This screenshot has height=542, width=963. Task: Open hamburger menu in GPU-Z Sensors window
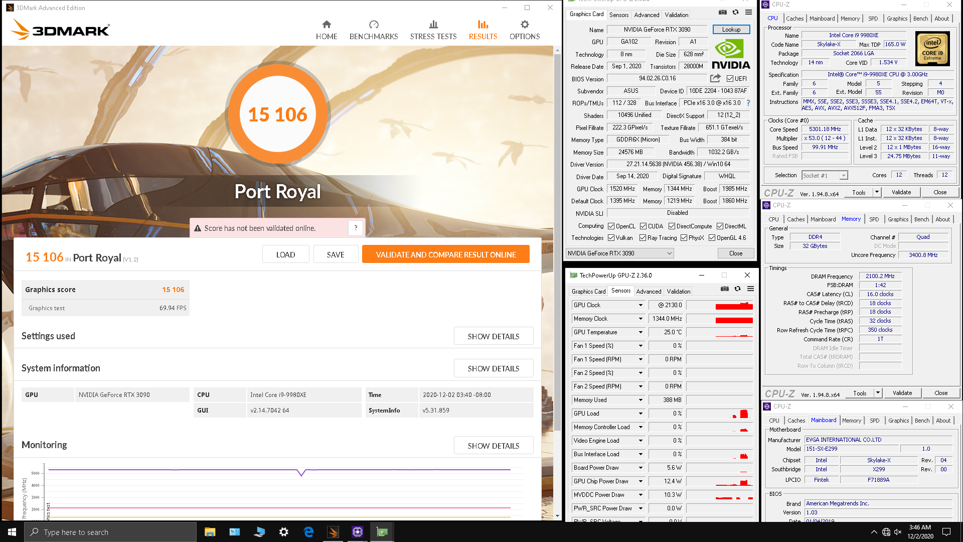[750, 289]
